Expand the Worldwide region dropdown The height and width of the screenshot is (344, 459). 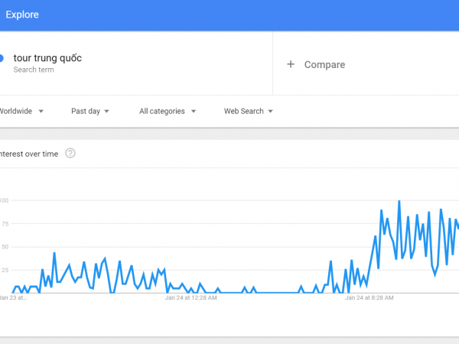pos(21,111)
